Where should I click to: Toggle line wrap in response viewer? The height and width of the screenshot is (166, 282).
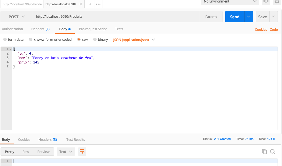[82, 152]
